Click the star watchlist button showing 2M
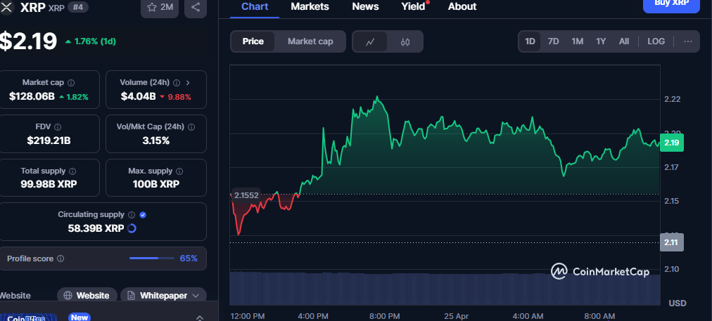 (x=160, y=7)
